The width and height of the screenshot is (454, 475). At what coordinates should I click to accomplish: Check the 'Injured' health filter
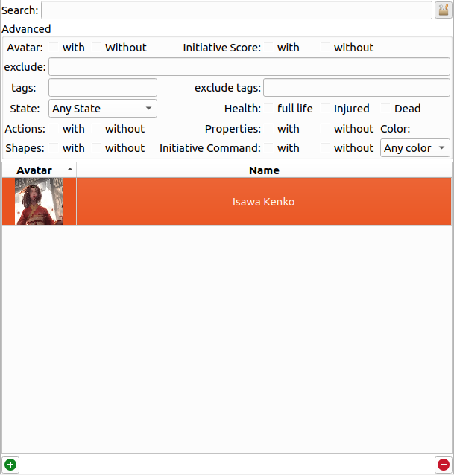coord(326,109)
